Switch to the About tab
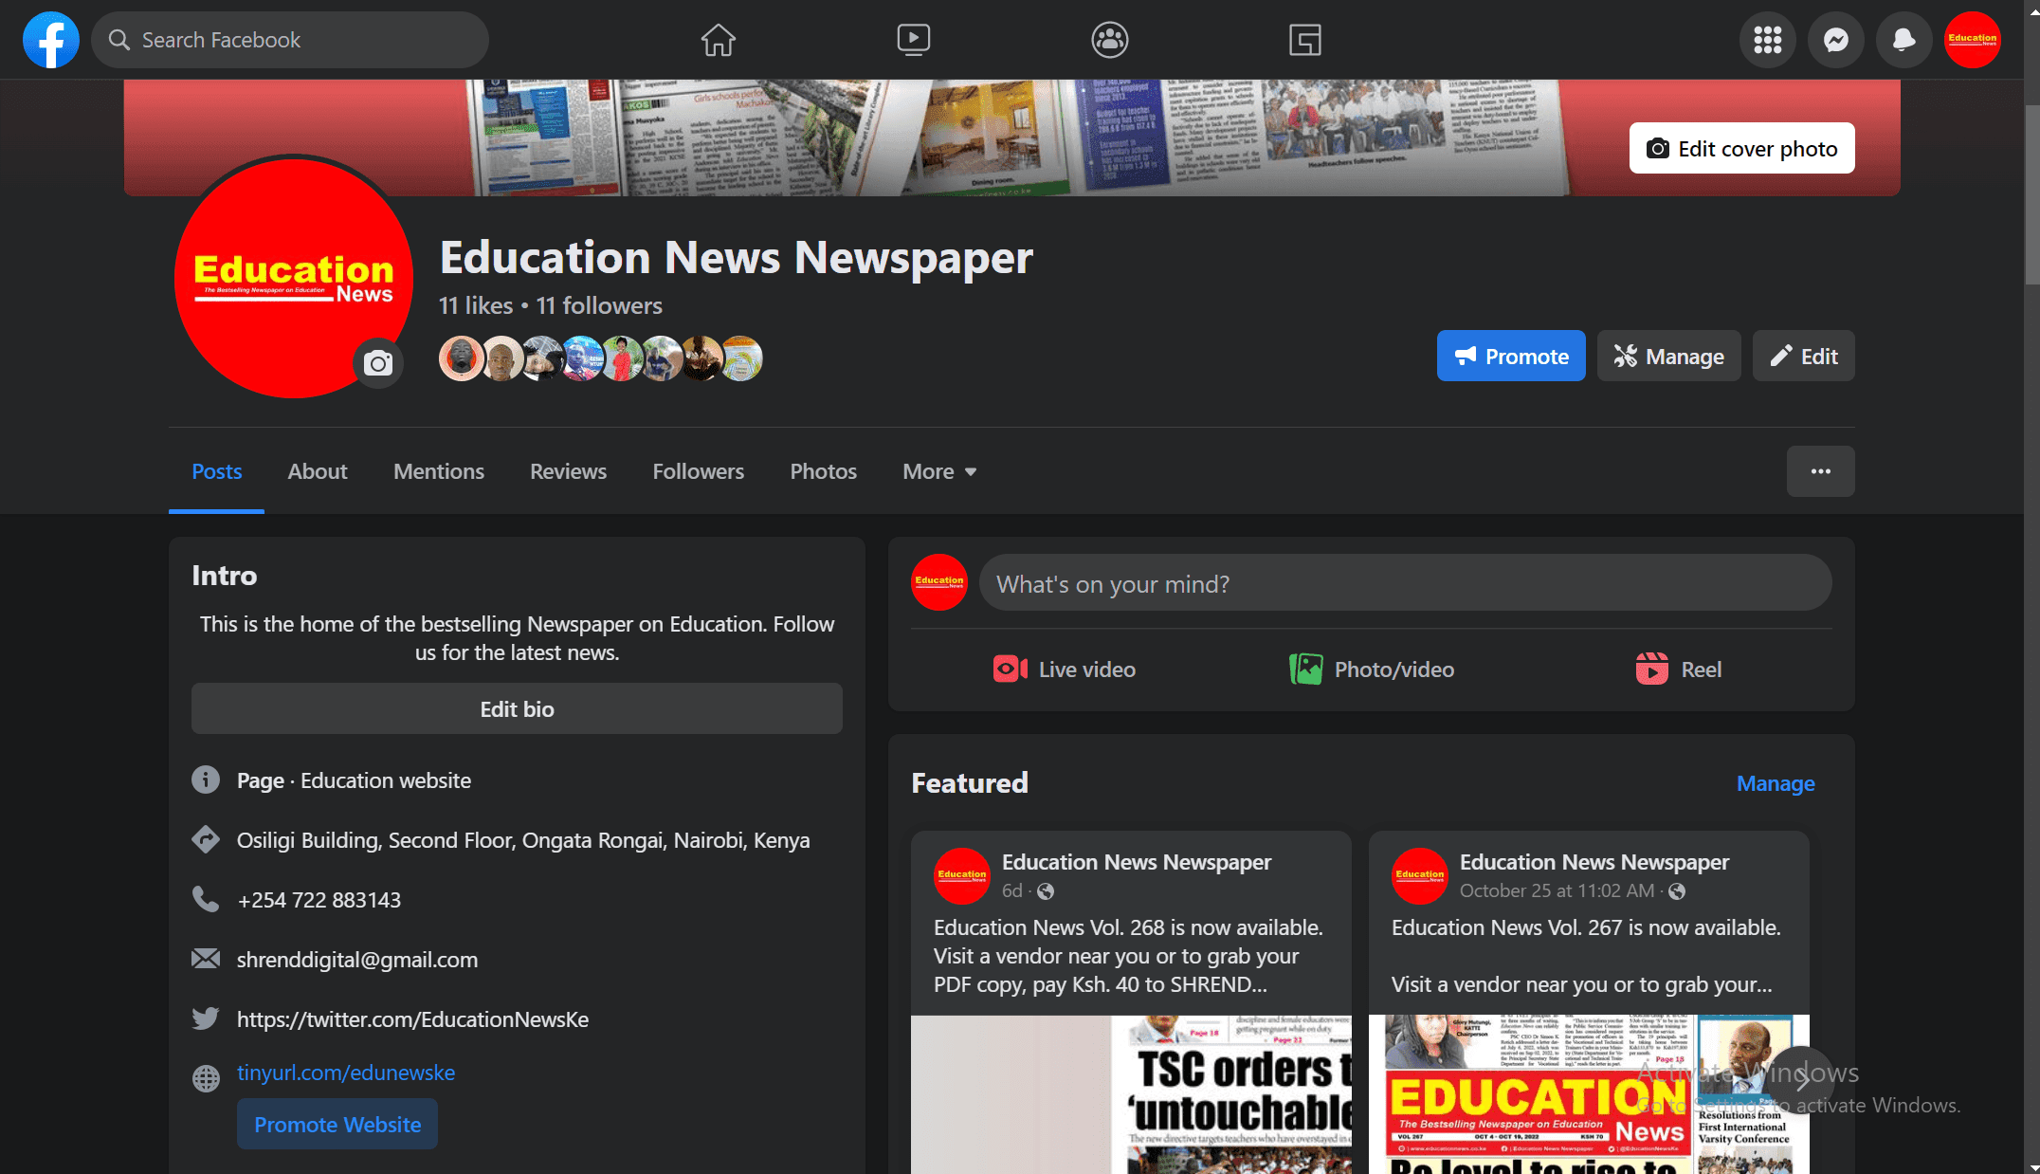2040x1174 pixels. click(318, 471)
